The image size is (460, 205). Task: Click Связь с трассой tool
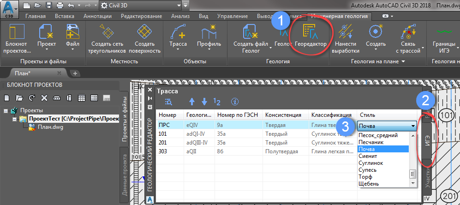pos(408,38)
